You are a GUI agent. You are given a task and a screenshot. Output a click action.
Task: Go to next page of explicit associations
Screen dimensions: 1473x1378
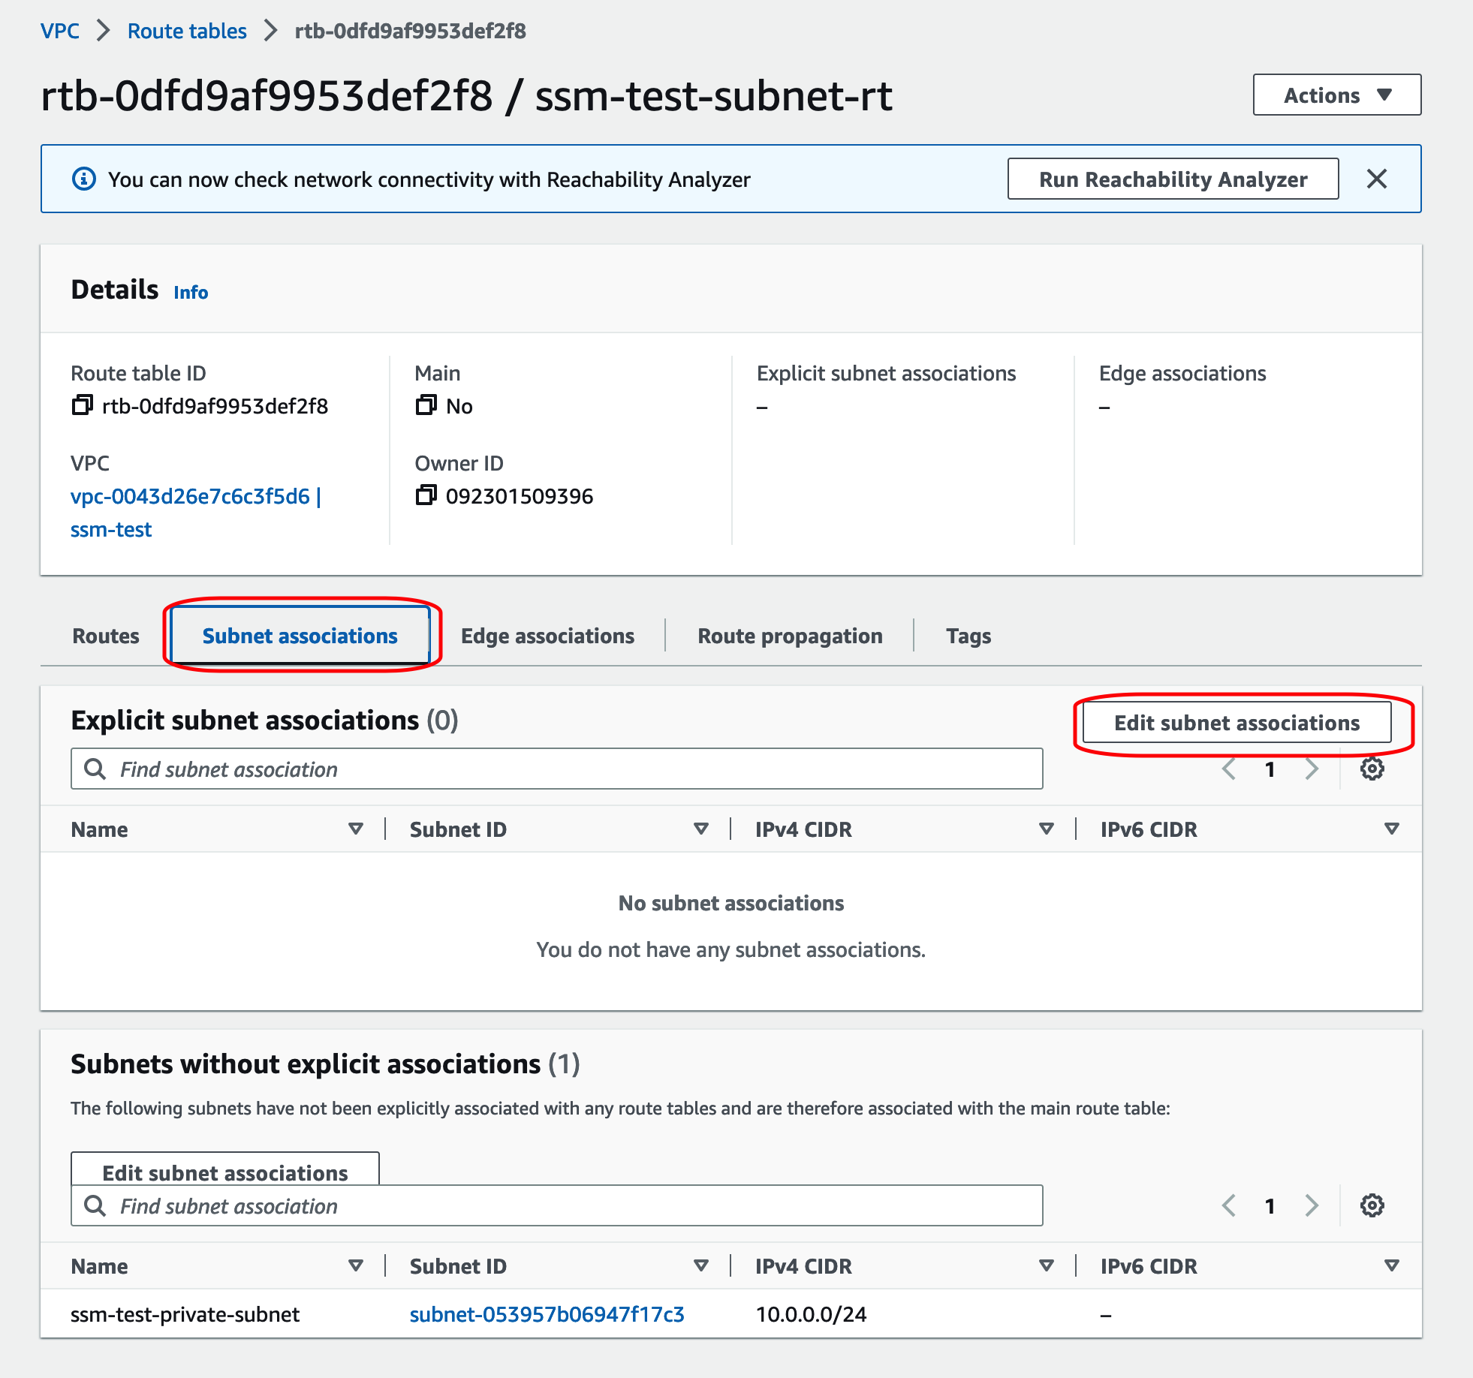point(1311,769)
